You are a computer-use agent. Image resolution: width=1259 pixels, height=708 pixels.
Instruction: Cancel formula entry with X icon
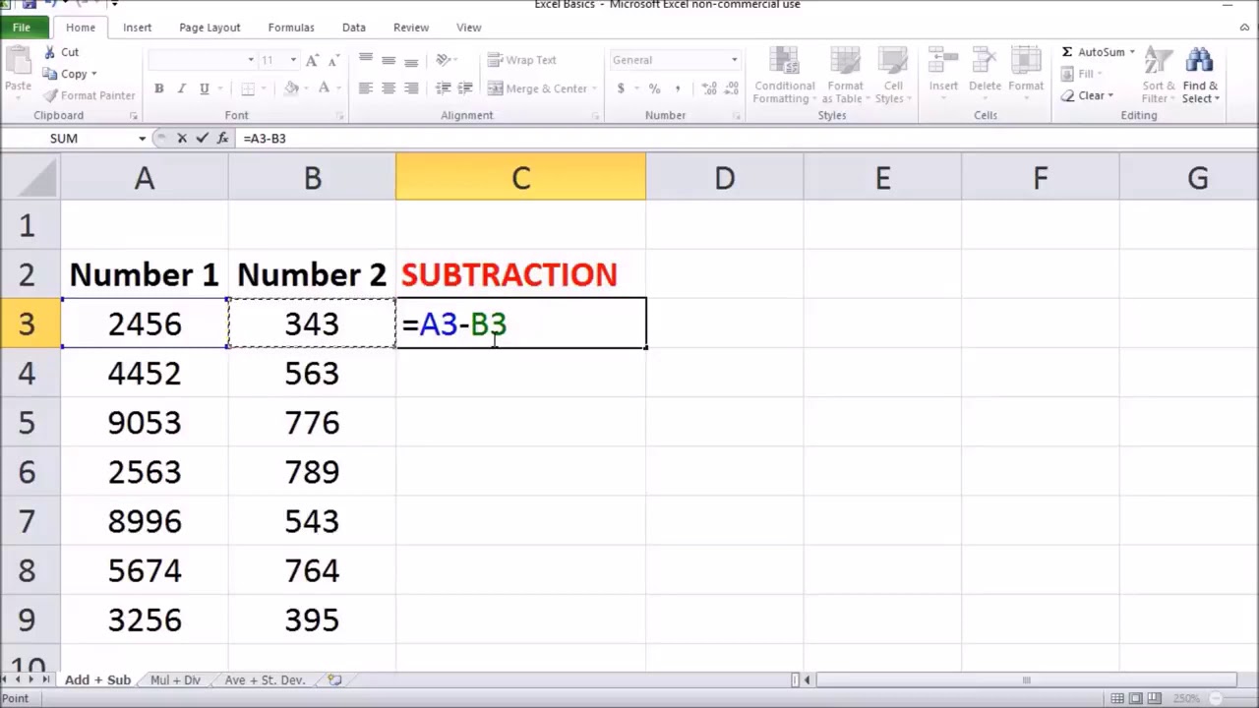(x=181, y=139)
